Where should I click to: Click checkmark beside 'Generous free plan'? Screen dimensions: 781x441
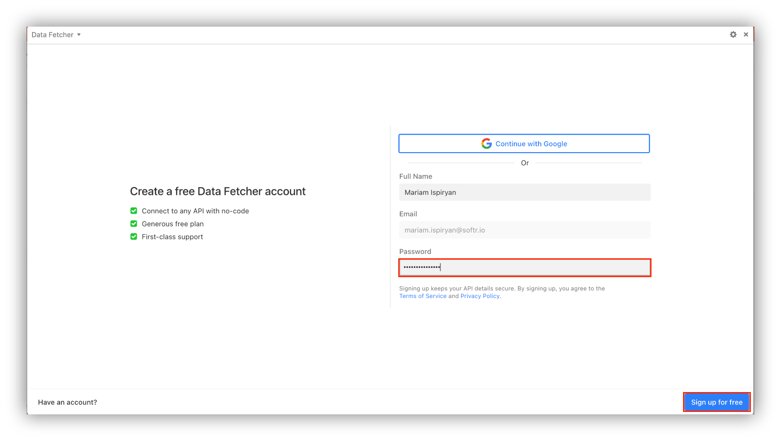134,224
